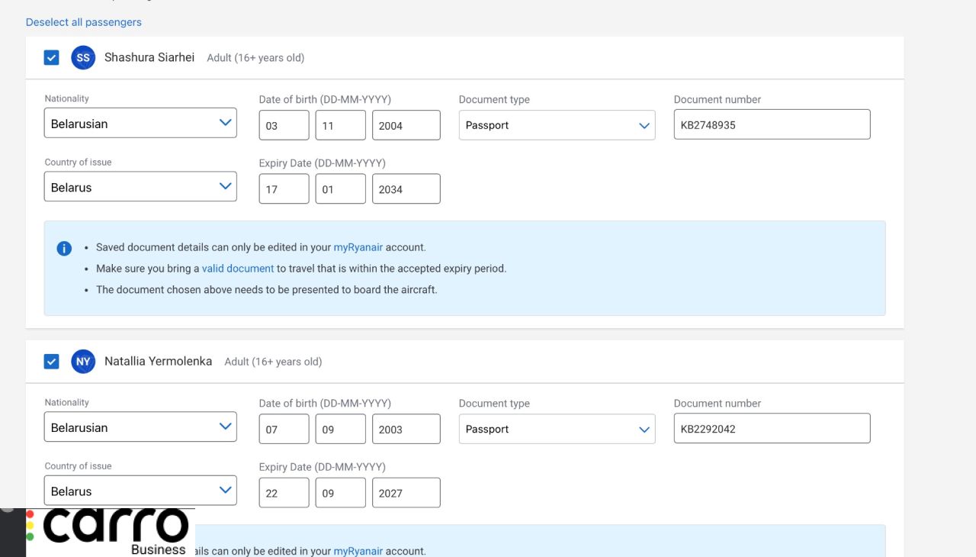Expand Document type dropdown for Natallia Yermolenka
Screen dimensions: 976x557
(557, 429)
